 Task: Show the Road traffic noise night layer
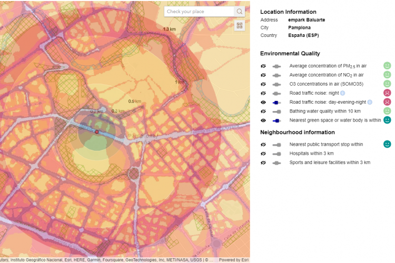pyautogui.click(x=263, y=94)
